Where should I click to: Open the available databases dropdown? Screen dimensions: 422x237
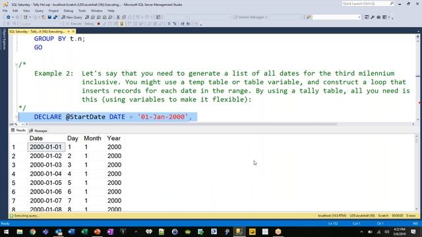click(x=61, y=24)
